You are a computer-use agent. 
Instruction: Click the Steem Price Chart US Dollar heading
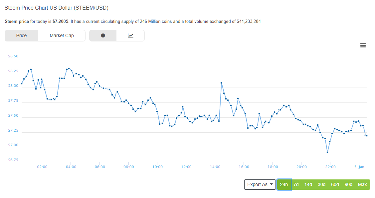pos(57,8)
